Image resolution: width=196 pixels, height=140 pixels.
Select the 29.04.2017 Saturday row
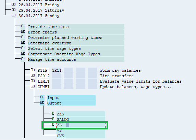click(x=41, y=11)
